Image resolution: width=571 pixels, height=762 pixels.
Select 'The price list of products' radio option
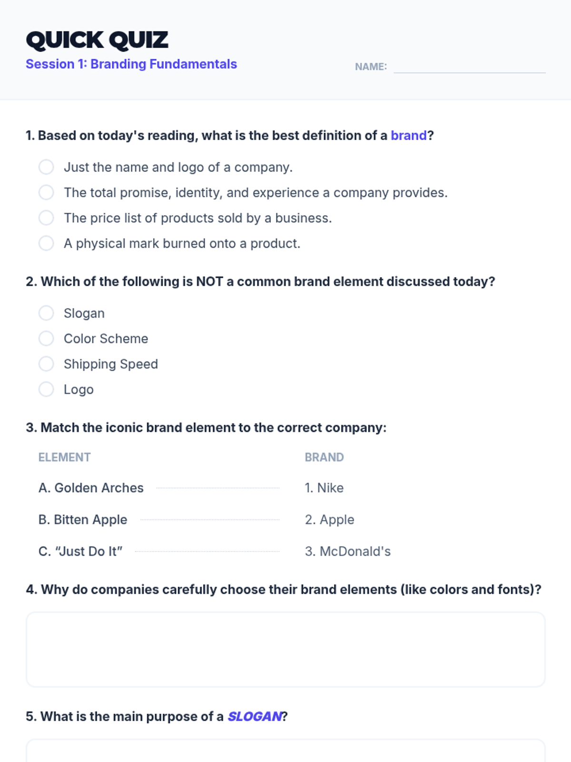pyautogui.click(x=46, y=218)
